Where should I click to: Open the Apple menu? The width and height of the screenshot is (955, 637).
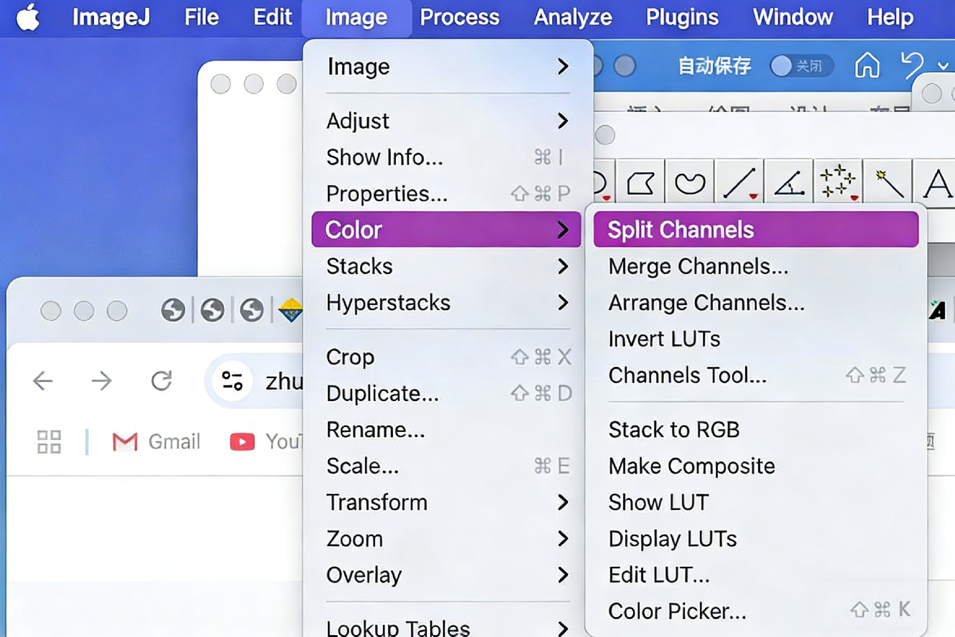click(28, 17)
